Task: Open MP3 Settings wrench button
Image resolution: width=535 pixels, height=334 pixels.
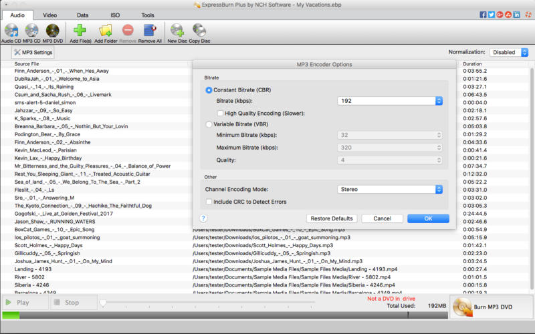Action: (x=33, y=52)
